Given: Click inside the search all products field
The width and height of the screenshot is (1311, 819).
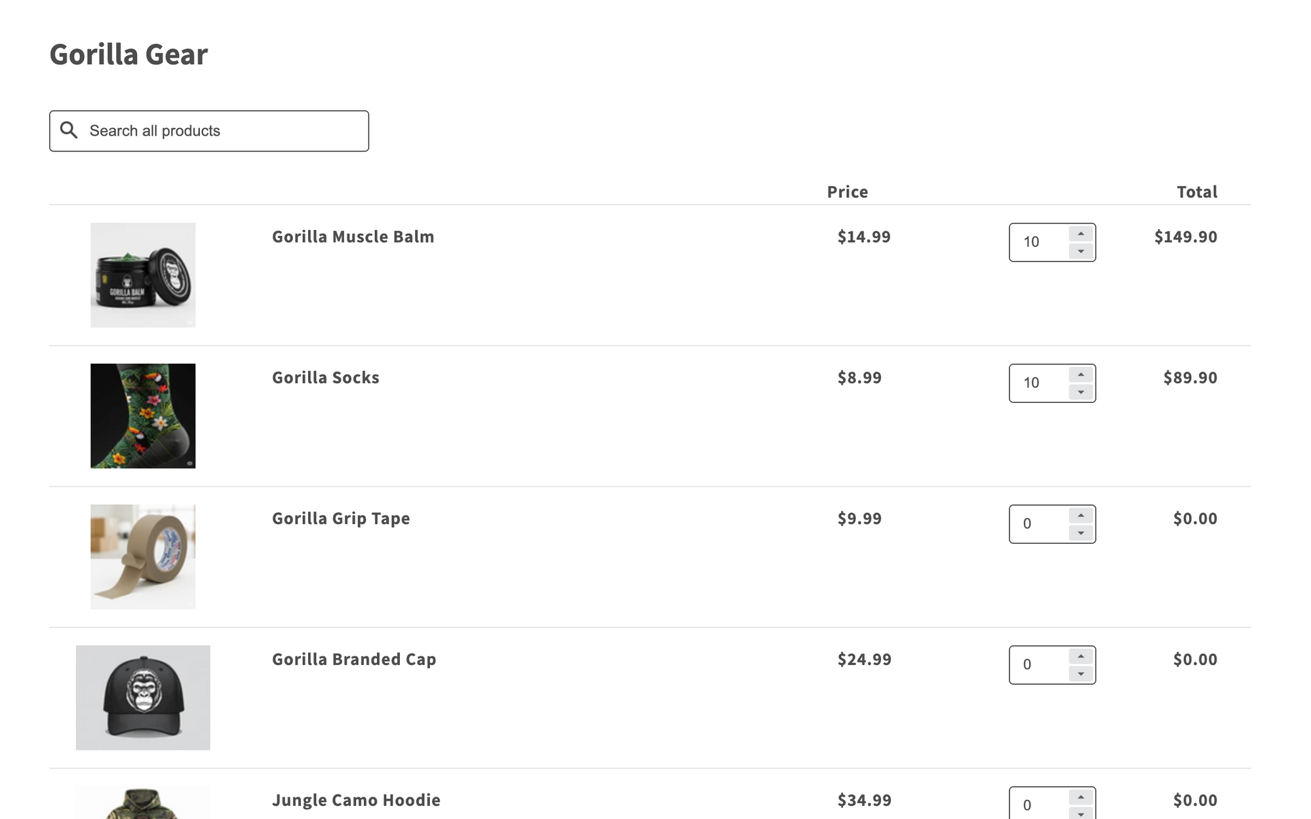Looking at the screenshot, I should point(216,130).
